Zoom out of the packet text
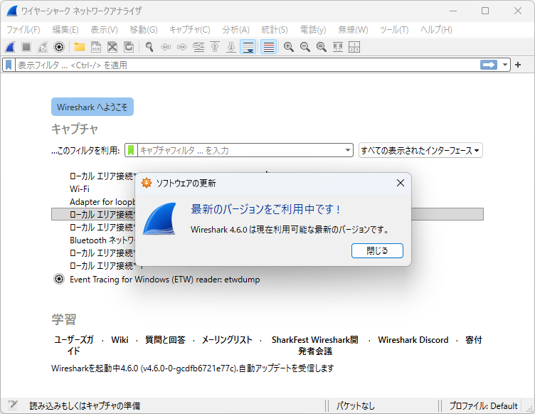The width and height of the screenshot is (535, 414). tap(305, 47)
